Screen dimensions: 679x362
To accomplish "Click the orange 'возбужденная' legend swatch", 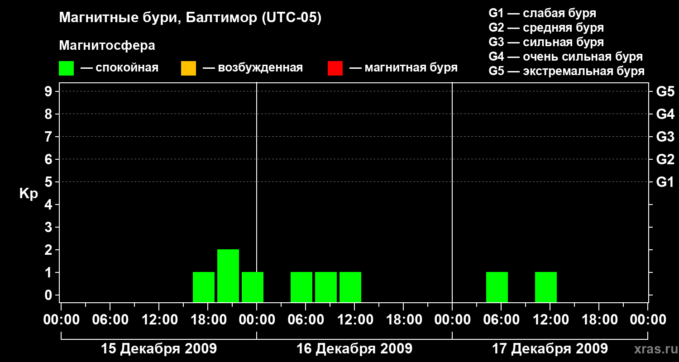I will pyautogui.click(x=188, y=68).
